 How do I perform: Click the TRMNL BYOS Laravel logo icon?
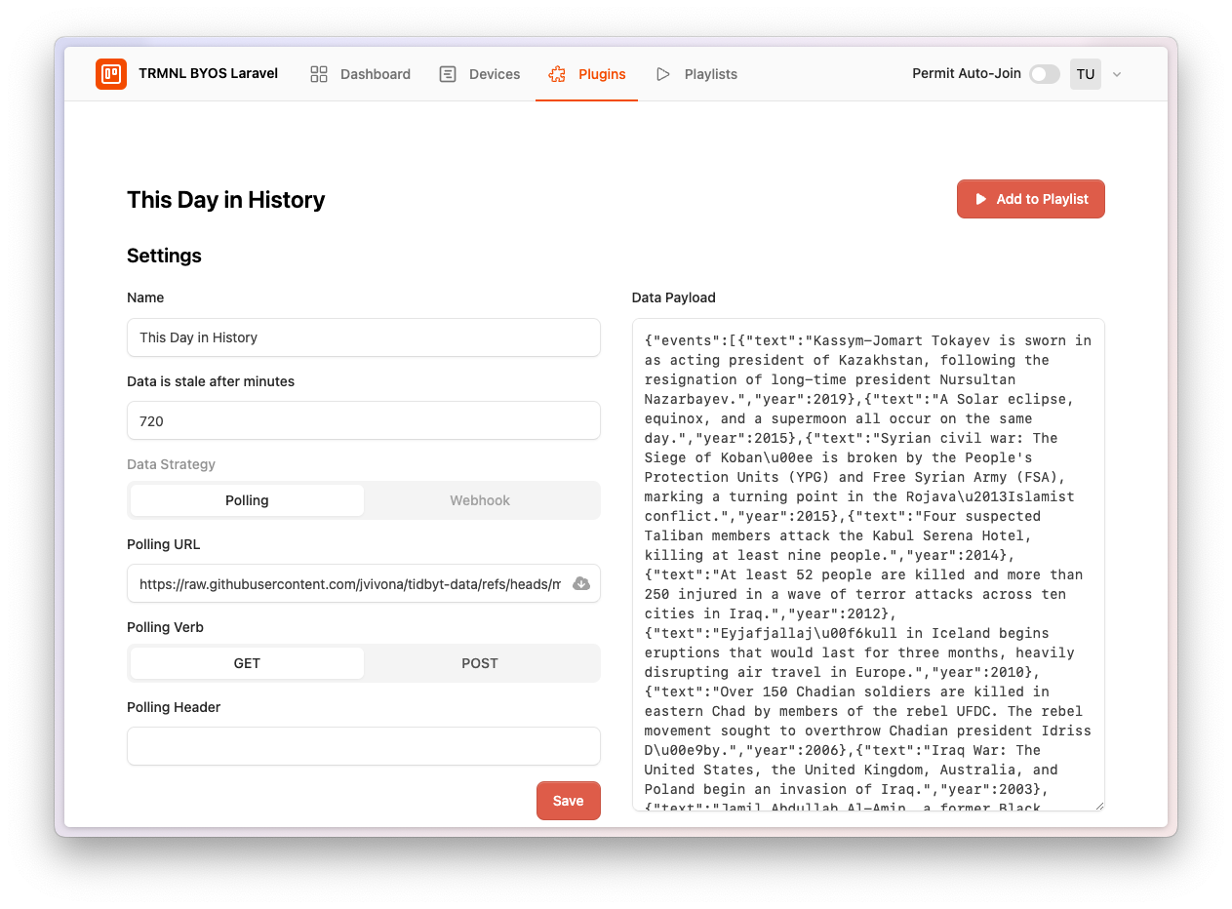(111, 73)
